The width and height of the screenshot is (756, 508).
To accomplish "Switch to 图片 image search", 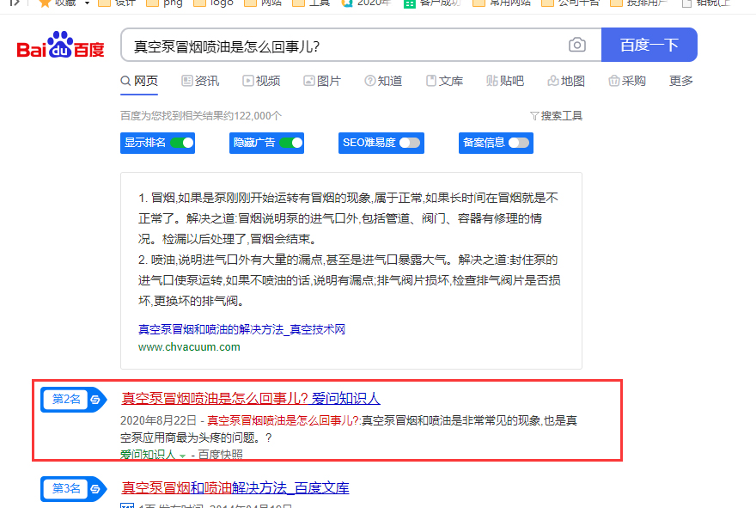I will [322, 80].
